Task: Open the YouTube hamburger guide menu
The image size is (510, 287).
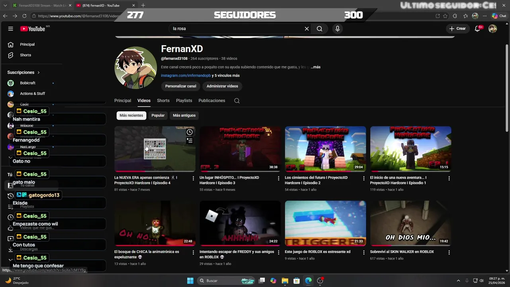Action: coord(11,29)
